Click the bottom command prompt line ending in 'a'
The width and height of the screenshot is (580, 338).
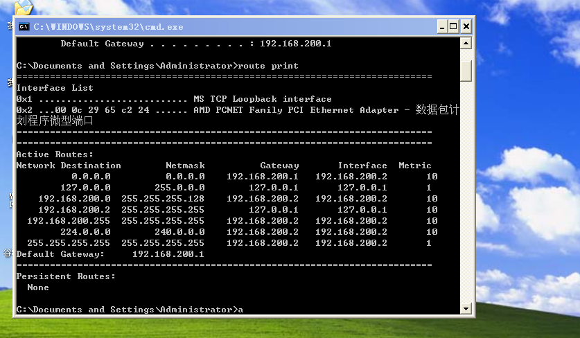pyautogui.click(x=130, y=310)
